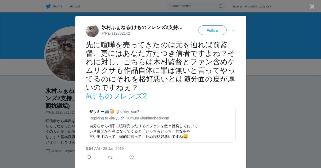The image size is (321, 168).
Task: Open the @animehackcom mention link
Action: coord(155,118)
